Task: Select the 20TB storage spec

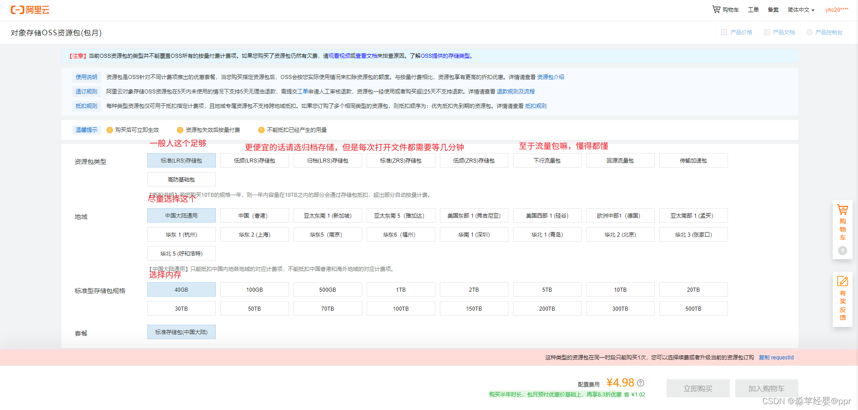Action: [x=694, y=289]
